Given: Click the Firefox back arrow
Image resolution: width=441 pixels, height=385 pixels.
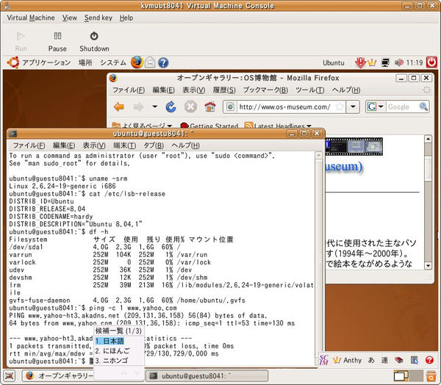Looking at the screenshot, I should (119, 107).
